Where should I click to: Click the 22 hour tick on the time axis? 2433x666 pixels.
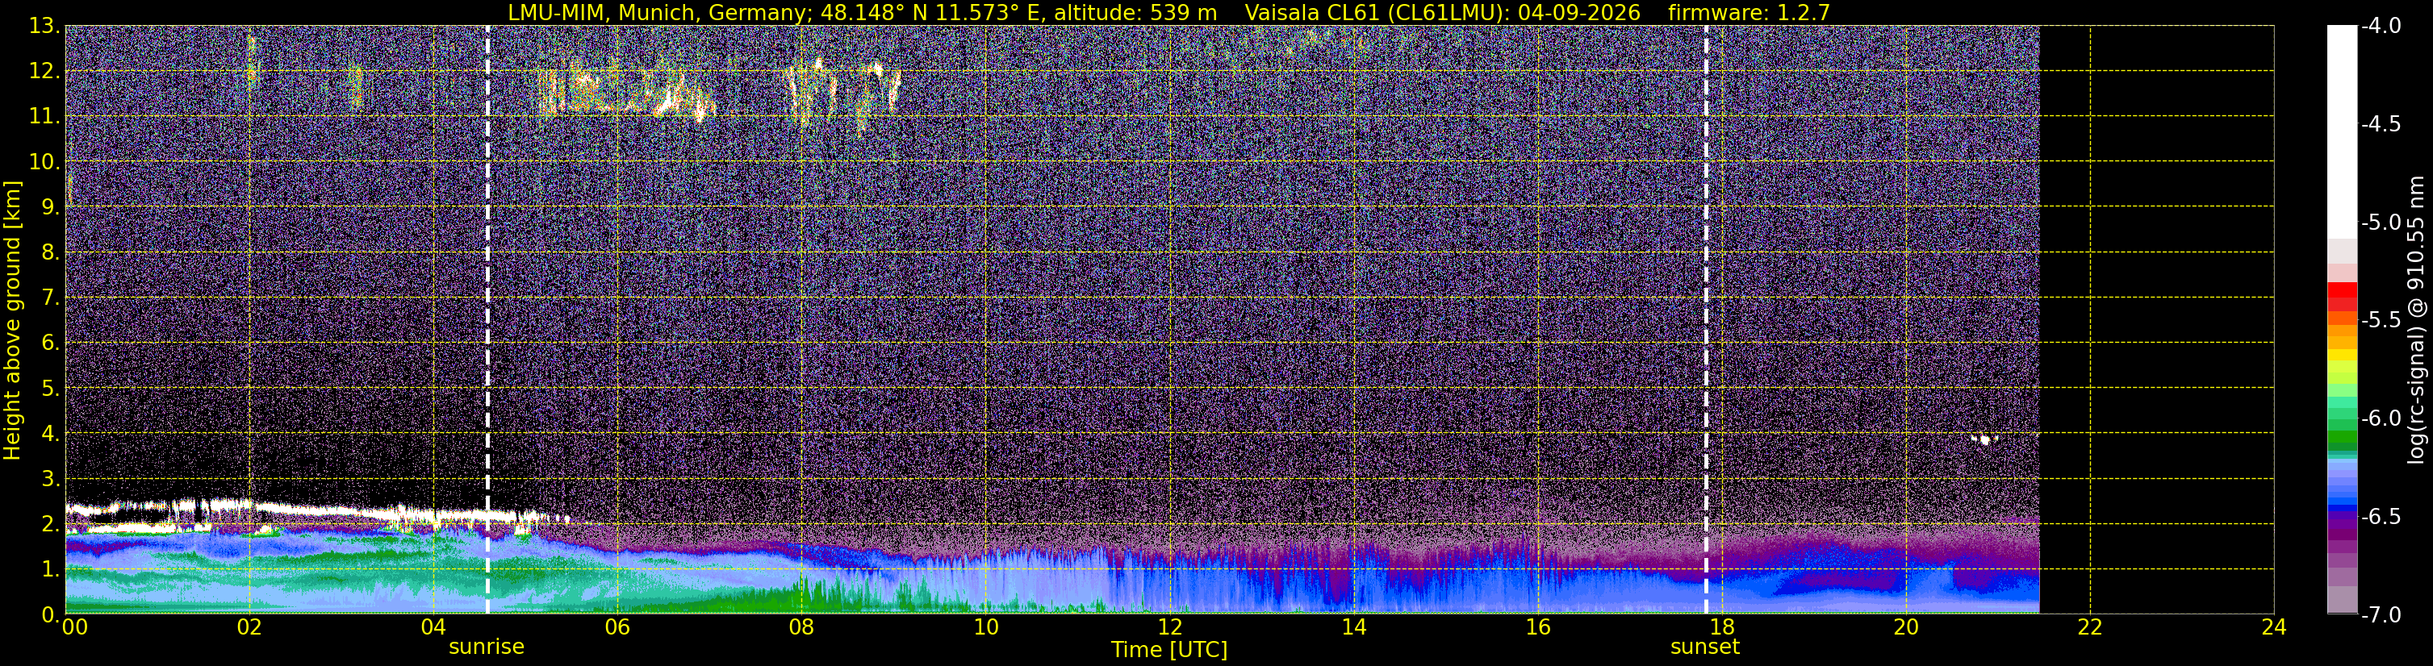pos(2090,627)
